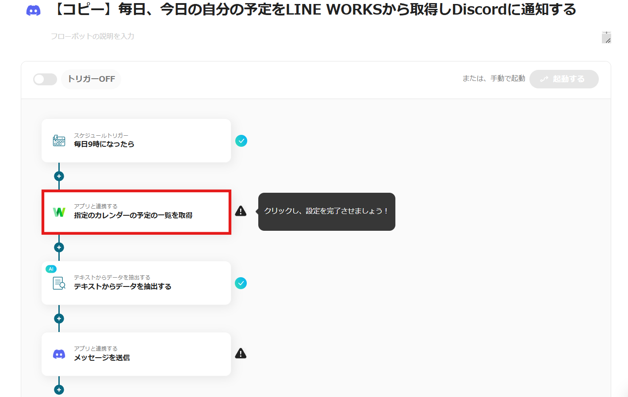Open the メッセージを送信 step

(x=136, y=354)
